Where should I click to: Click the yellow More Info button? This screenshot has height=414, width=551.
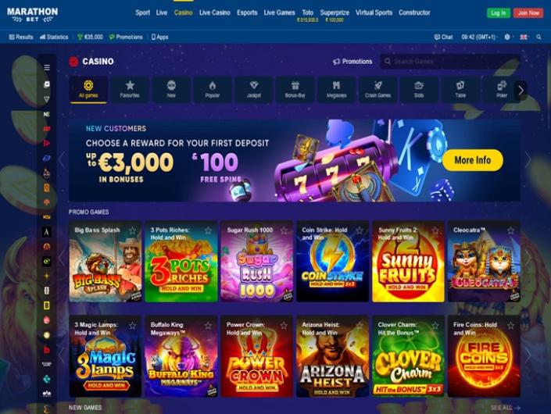tap(473, 160)
